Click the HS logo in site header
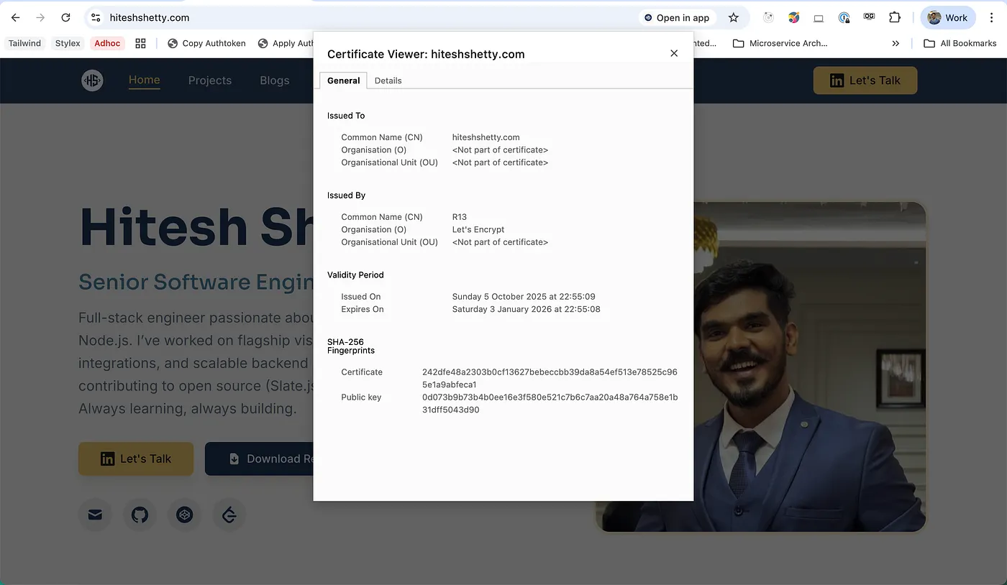The height and width of the screenshot is (585, 1007). (92, 80)
